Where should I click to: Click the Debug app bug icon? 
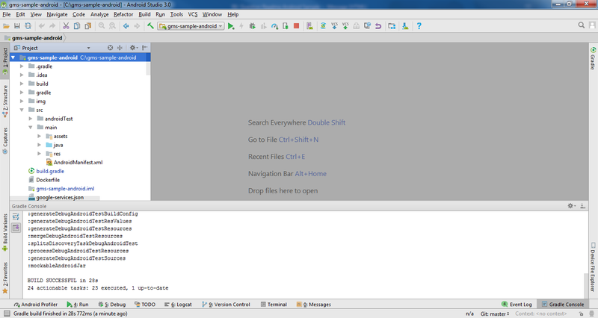coord(253,26)
